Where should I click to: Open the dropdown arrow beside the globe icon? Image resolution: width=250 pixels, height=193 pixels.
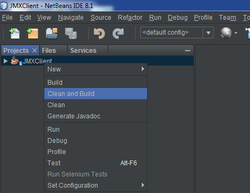pos(236,33)
